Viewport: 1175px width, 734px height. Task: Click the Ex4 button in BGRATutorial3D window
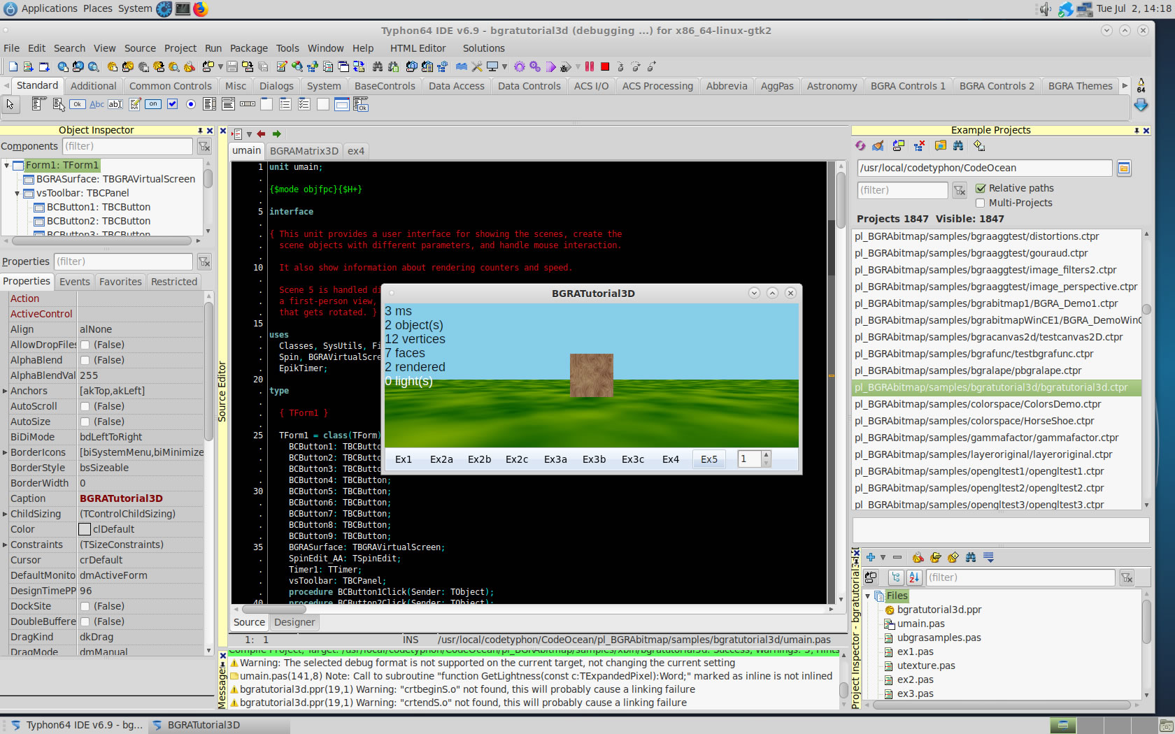point(671,459)
